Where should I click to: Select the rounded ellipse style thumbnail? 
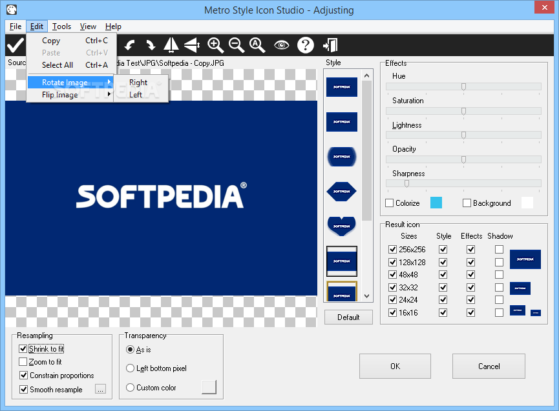tap(341, 157)
